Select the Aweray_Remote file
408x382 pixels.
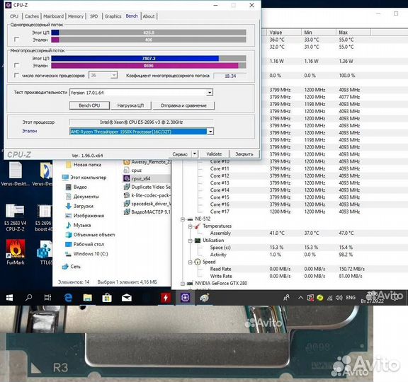(147, 162)
